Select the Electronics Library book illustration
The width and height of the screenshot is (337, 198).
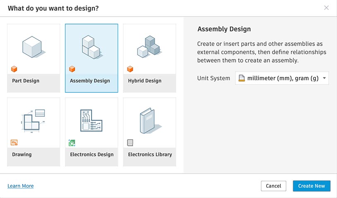(x=150, y=121)
